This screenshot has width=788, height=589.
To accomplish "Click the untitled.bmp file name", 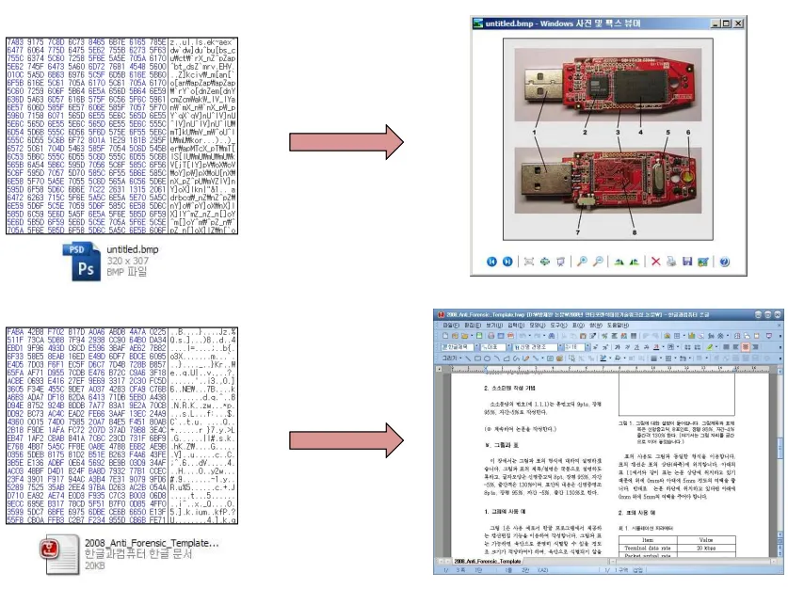I will pyautogui.click(x=132, y=249).
